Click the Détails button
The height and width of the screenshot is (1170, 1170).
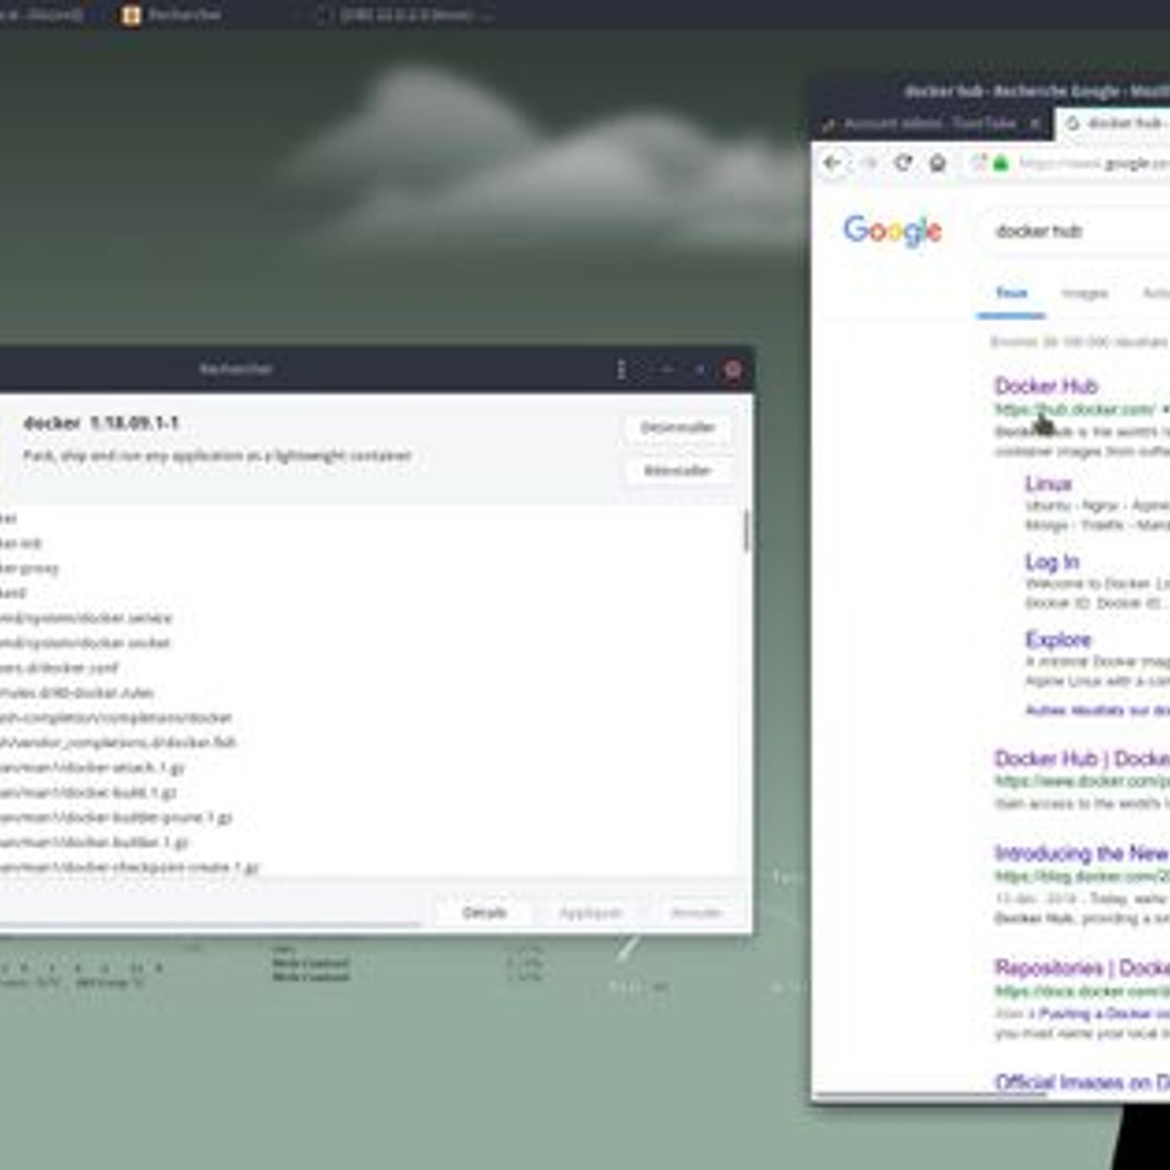point(485,913)
